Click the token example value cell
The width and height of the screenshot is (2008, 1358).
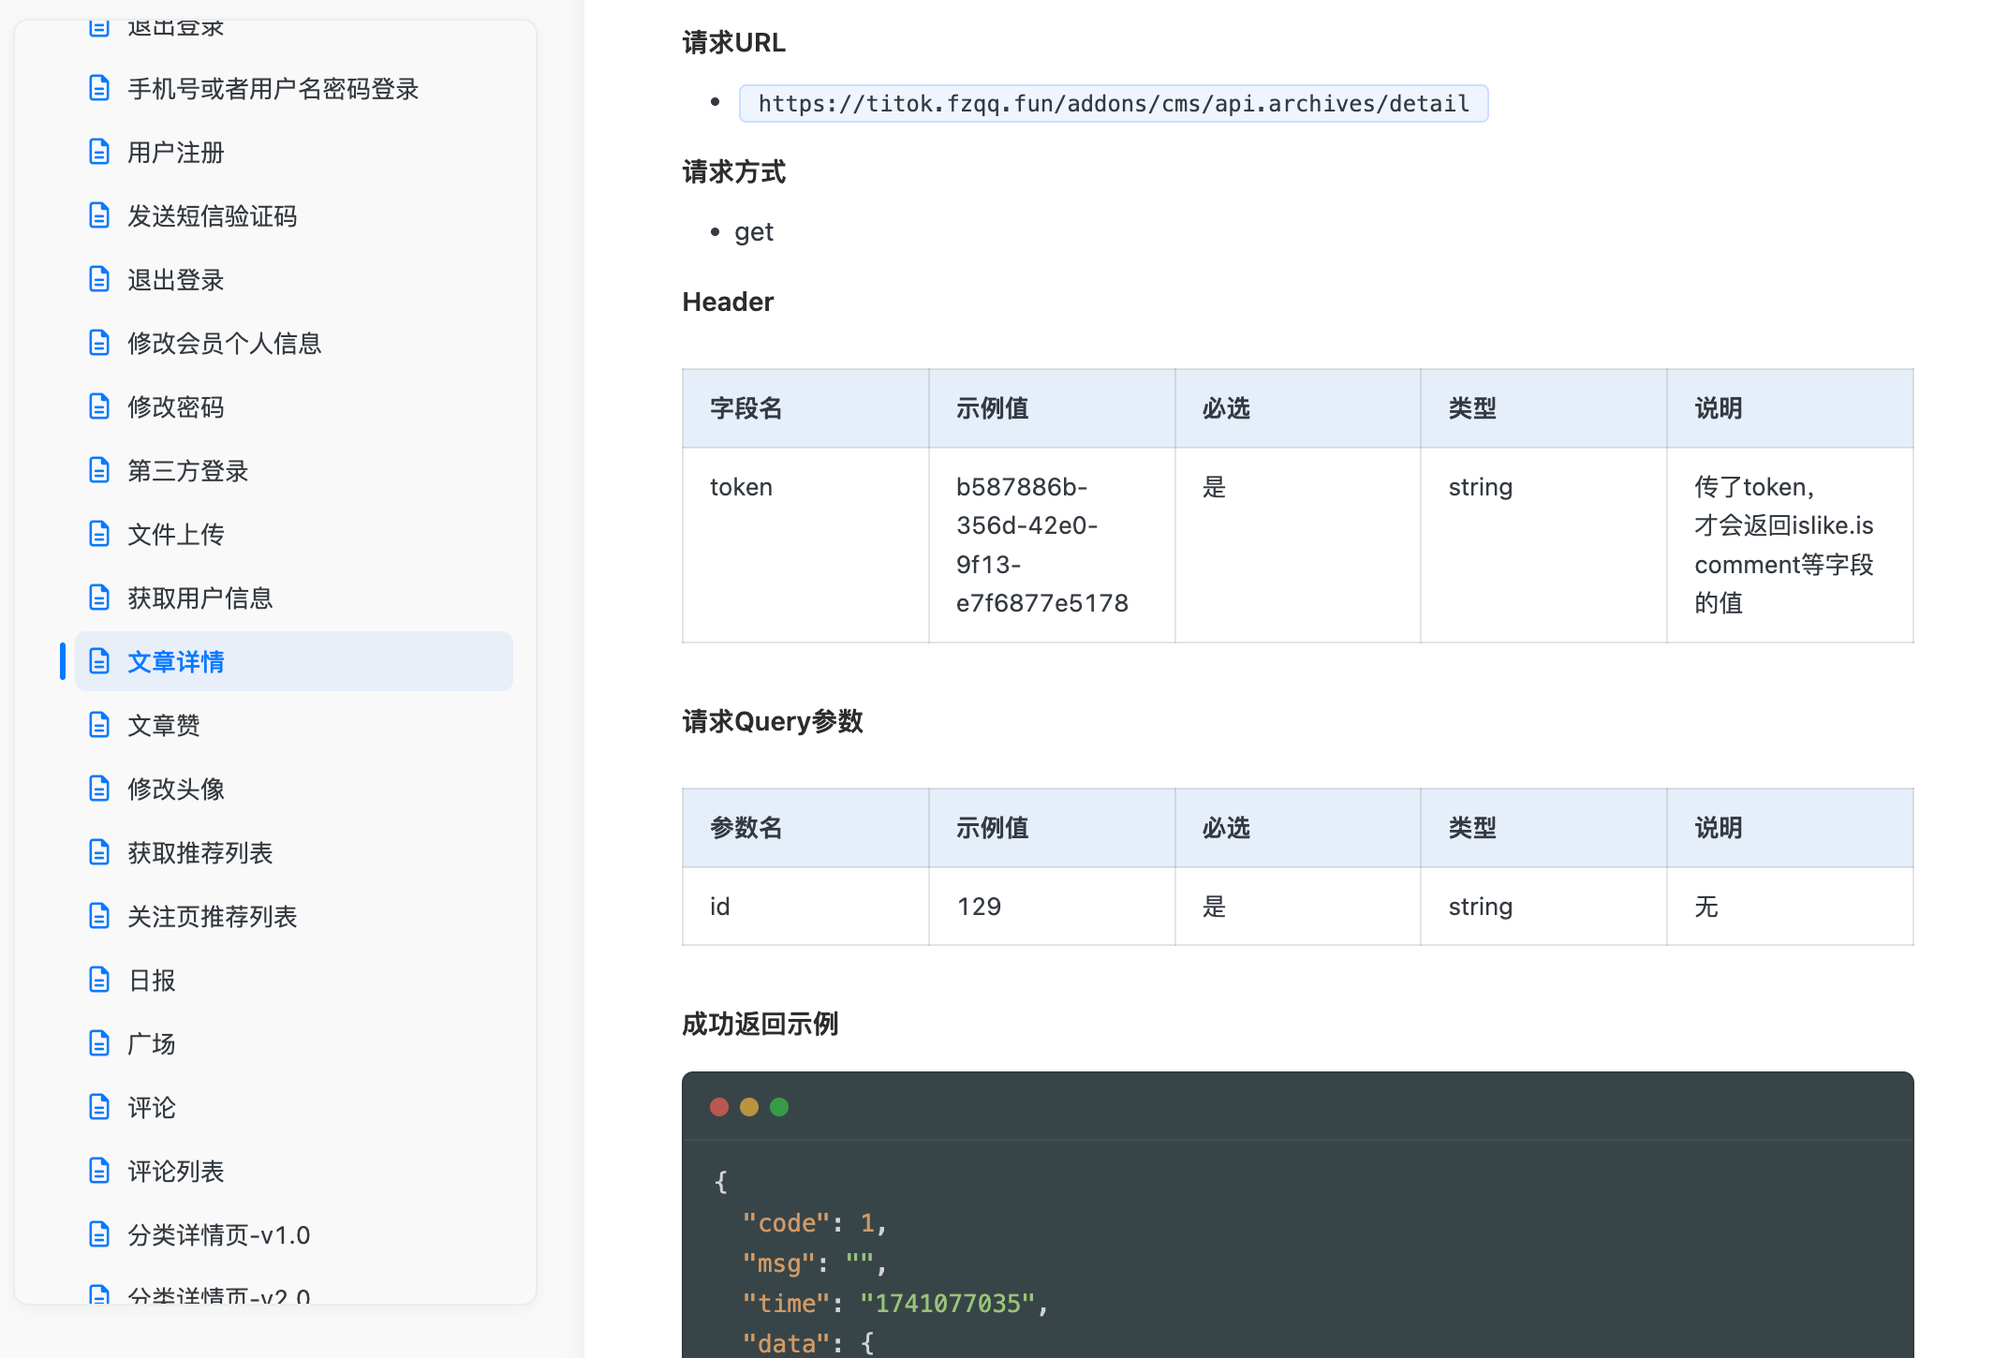coord(1041,545)
